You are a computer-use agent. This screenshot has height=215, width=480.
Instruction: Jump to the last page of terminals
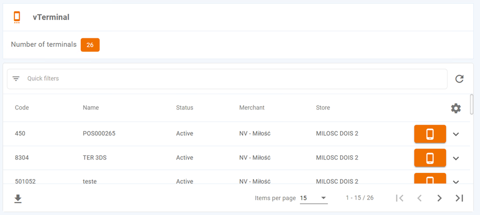[459, 198]
